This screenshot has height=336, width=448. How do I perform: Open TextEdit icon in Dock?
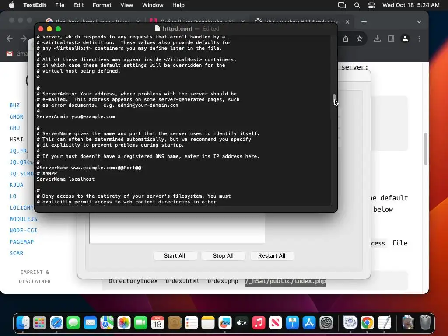384,323
